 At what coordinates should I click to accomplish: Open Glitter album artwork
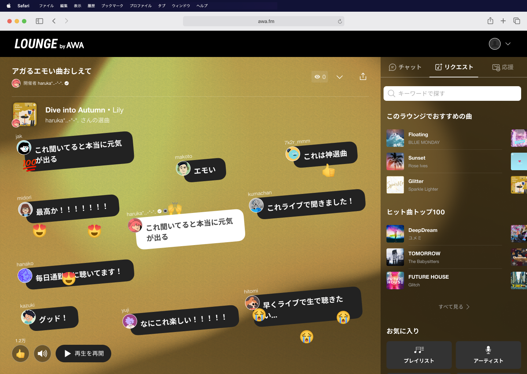click(x=395, y=185)
